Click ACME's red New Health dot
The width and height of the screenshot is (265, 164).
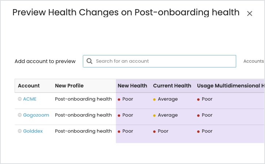click(x=119, y=99)
